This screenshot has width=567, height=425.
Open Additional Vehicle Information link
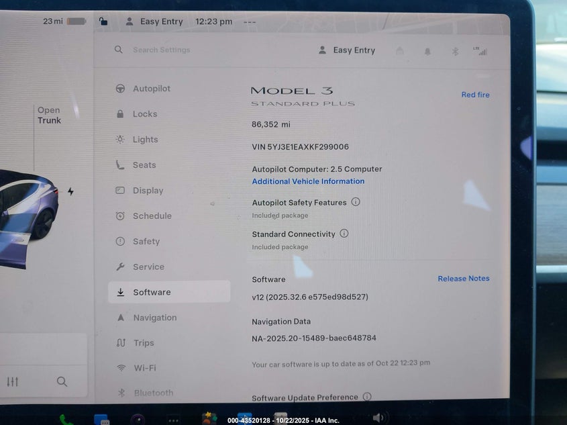[x=308, y=181]
